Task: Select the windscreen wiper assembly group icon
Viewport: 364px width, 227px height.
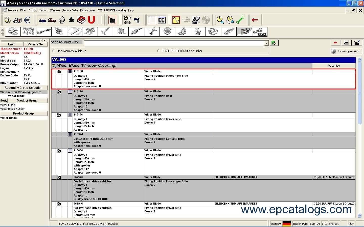Action: (x=75, y=32)
